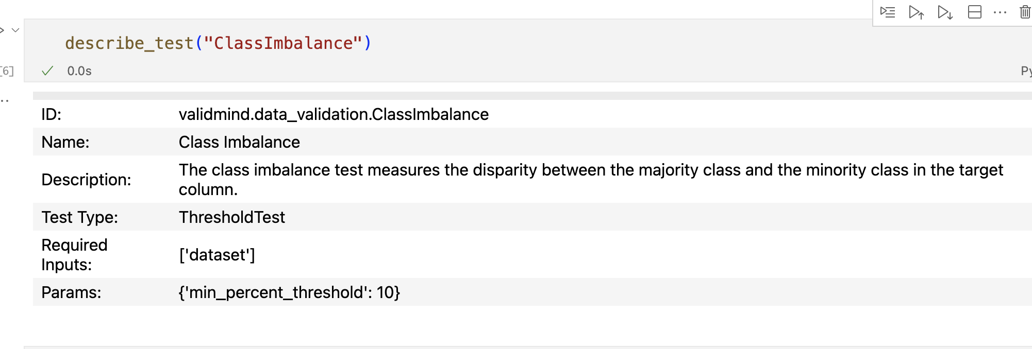This screenshot has height=349, width=1032.
Task: Collapse the cell using the chevron
Action: pyautogui.click(x=16, y=29)
